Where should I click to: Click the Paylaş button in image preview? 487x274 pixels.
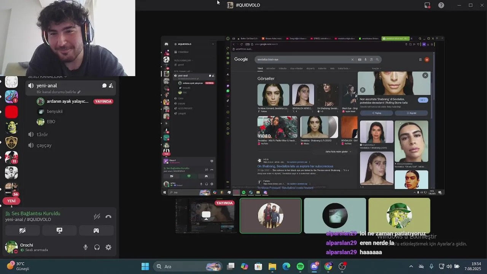point(377,113)
